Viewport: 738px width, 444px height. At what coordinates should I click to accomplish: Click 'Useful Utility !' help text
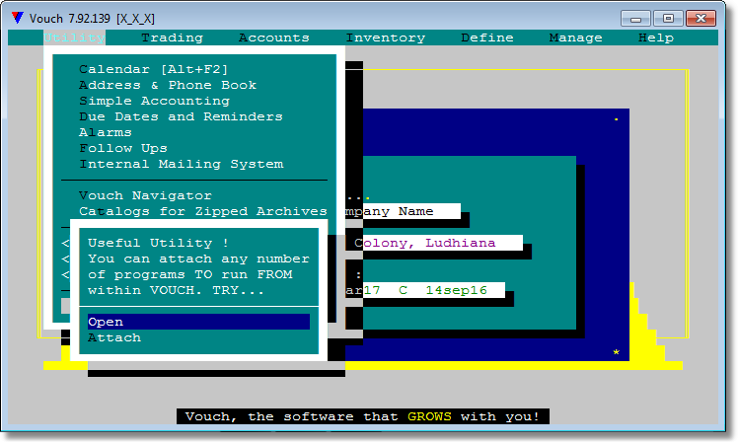158,243
